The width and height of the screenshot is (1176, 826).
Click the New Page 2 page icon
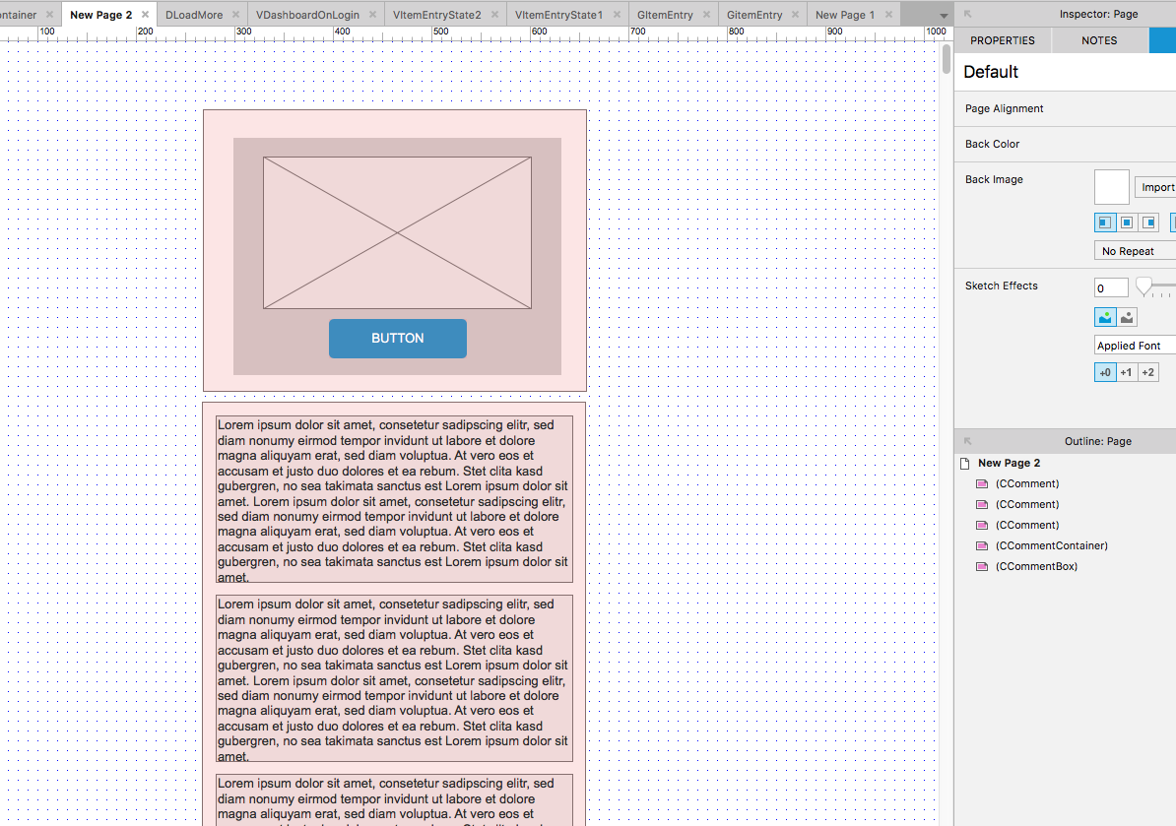tap(962, 463)
